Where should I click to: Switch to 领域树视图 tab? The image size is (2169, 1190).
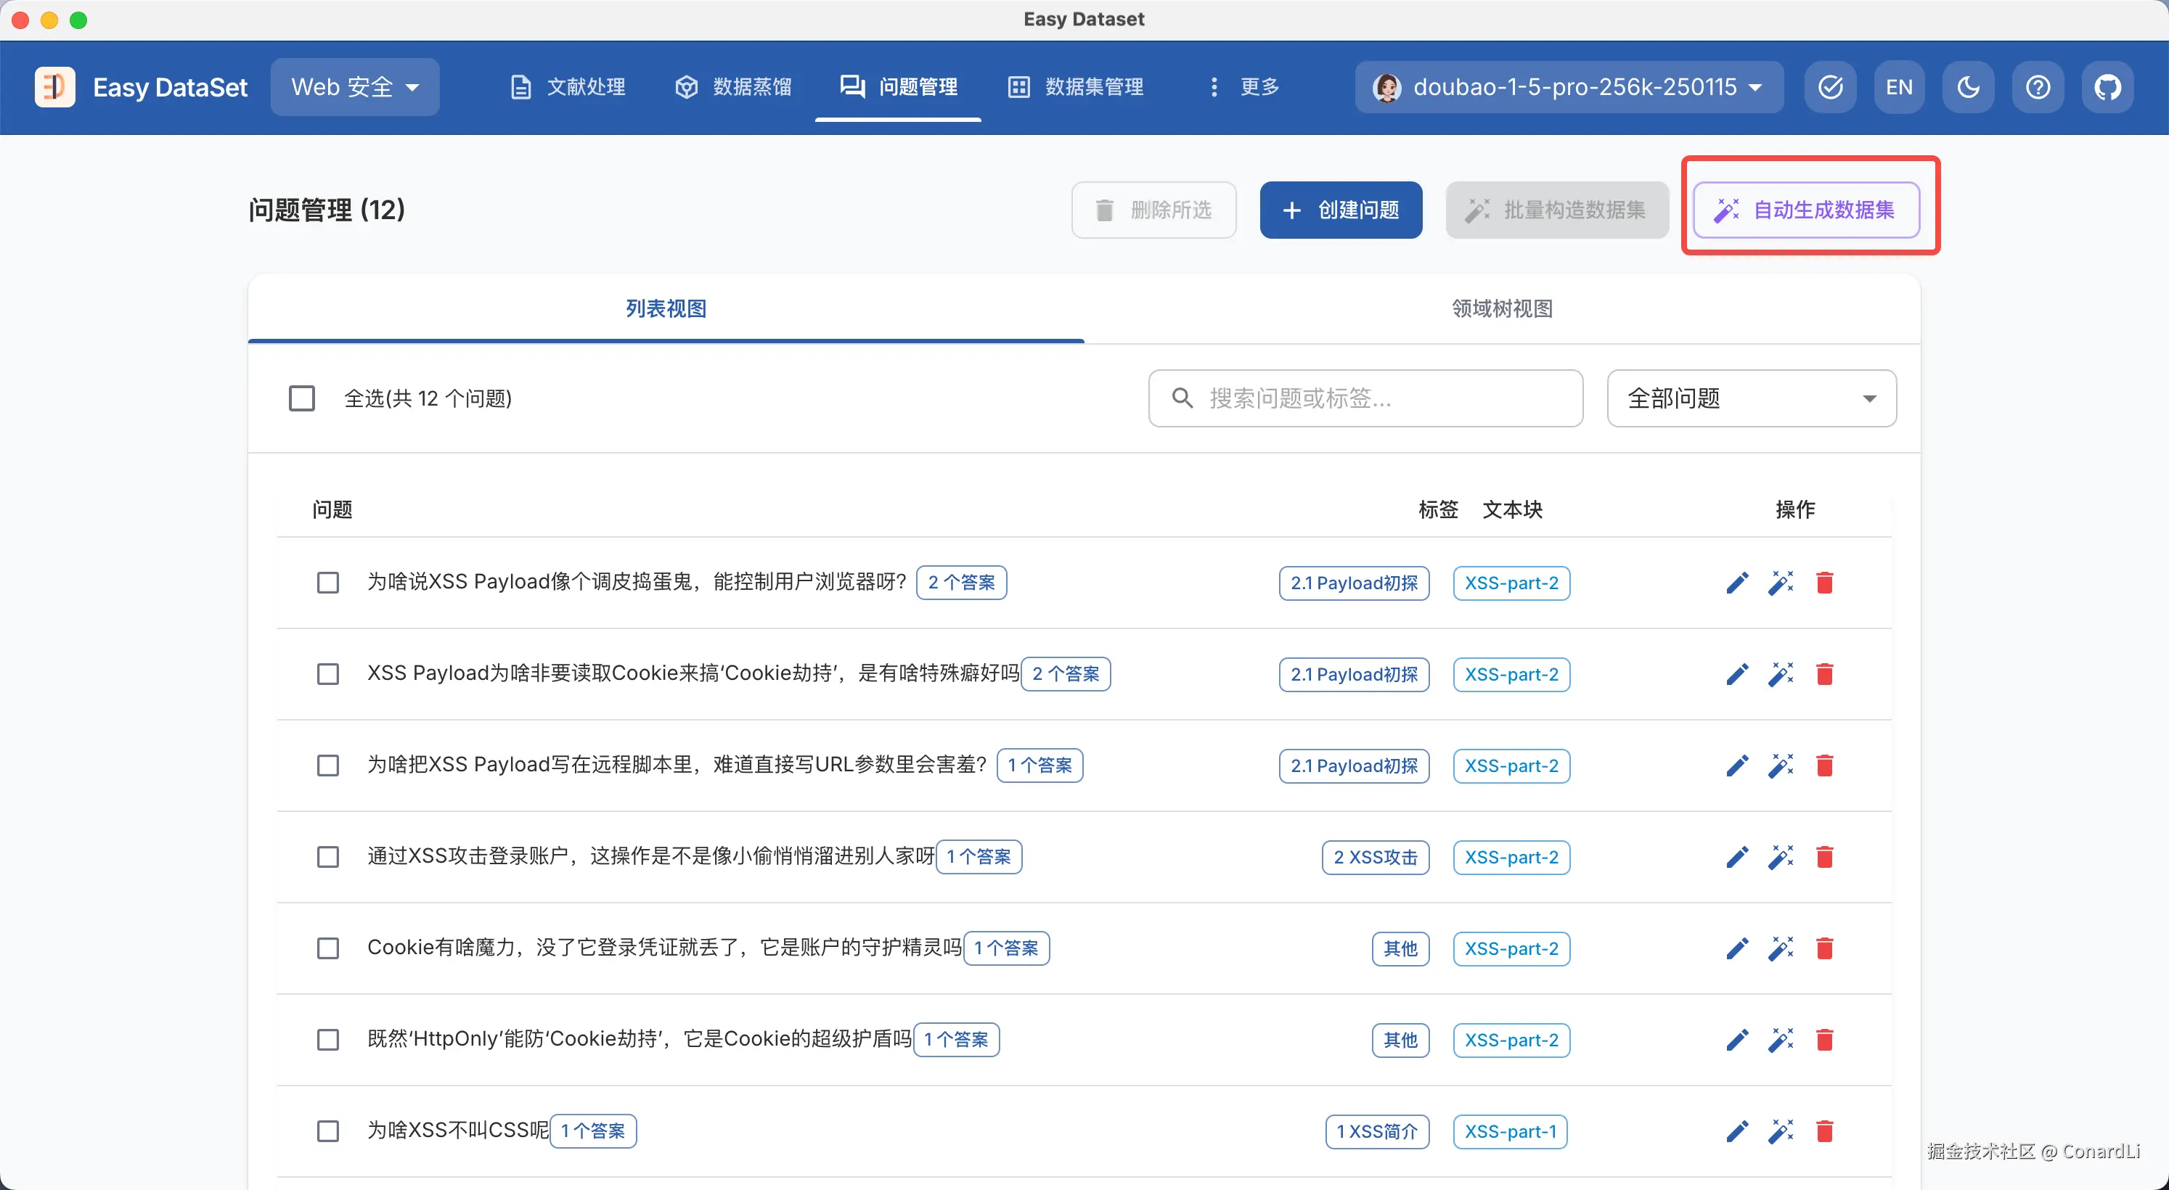click(1501, 309)
